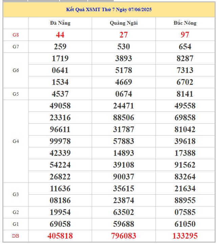Click G3 number 08186
The width and height of the screenshot is (217, 244).
tap(60, 200)
